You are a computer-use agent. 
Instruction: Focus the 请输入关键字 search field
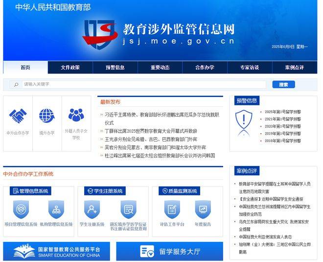(x=144, y=84)
